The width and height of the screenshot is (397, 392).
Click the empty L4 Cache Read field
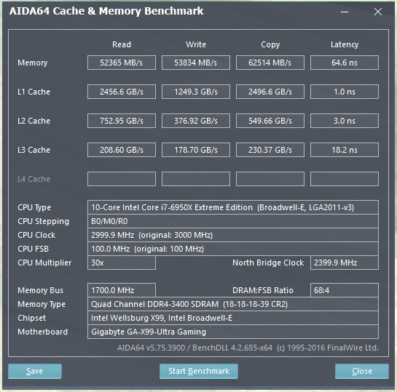(x=122, y=179)
